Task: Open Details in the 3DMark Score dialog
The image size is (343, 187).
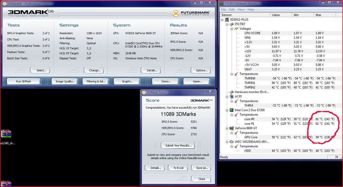Action: pos(156,168)
